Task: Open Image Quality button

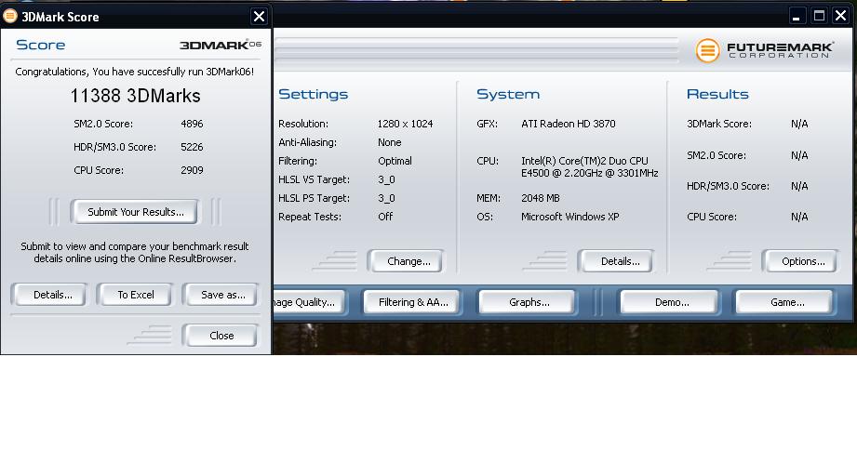Action: pos(309,302)
